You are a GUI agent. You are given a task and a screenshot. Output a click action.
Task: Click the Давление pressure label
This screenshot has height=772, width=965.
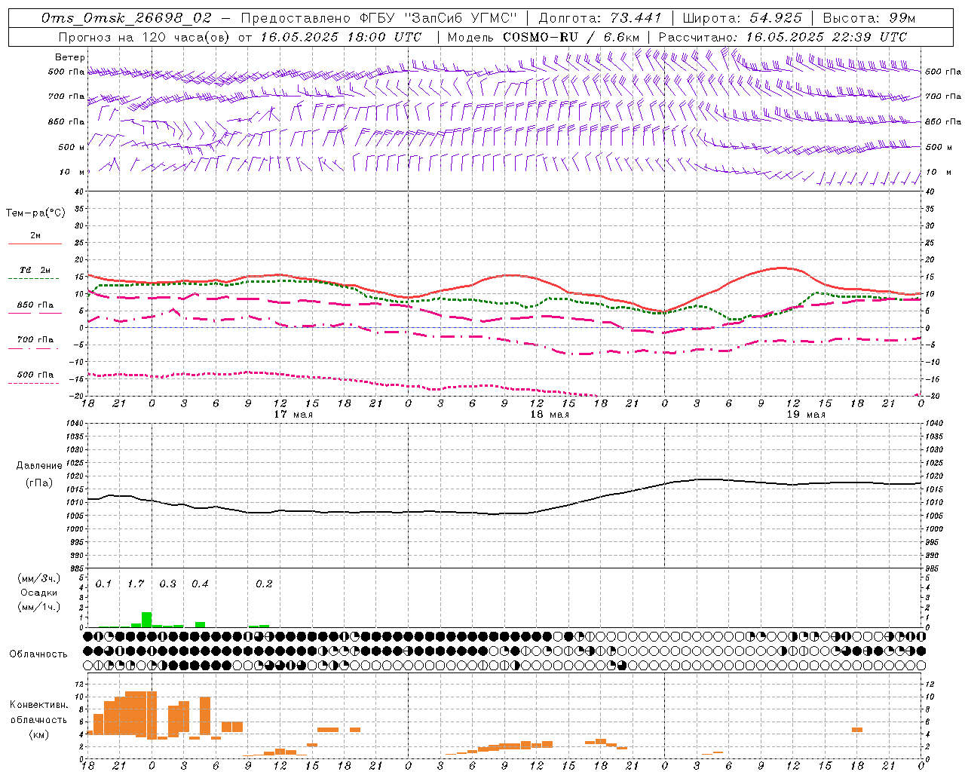(x=38, y=466)
